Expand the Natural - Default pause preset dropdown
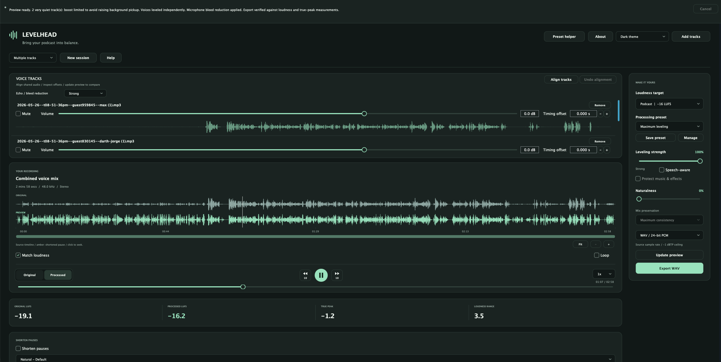This screenshot has width=721, height=362. pyautogui.click(x=315, y=359)
